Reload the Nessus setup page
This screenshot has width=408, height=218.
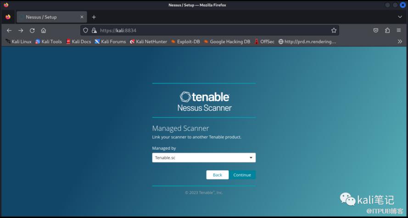pyautogui.click(x=32, y=30)
